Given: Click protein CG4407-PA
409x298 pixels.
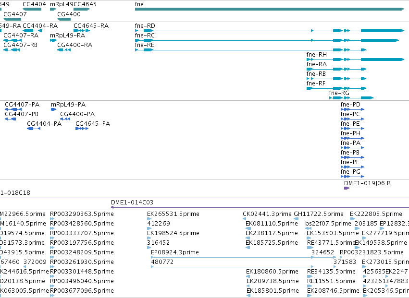Looking at the screenshot, I should [22, 105].
